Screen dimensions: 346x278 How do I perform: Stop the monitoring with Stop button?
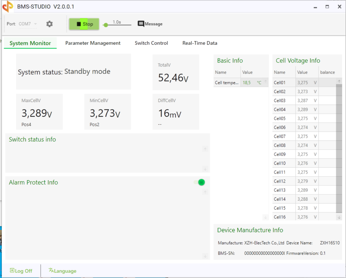[84, 24]
